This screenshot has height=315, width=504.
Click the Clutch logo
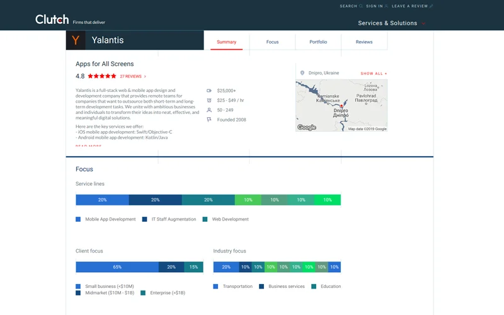point(52,20)
